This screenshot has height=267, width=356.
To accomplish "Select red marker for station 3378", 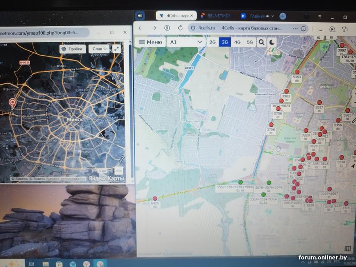I will pos(341,157).
